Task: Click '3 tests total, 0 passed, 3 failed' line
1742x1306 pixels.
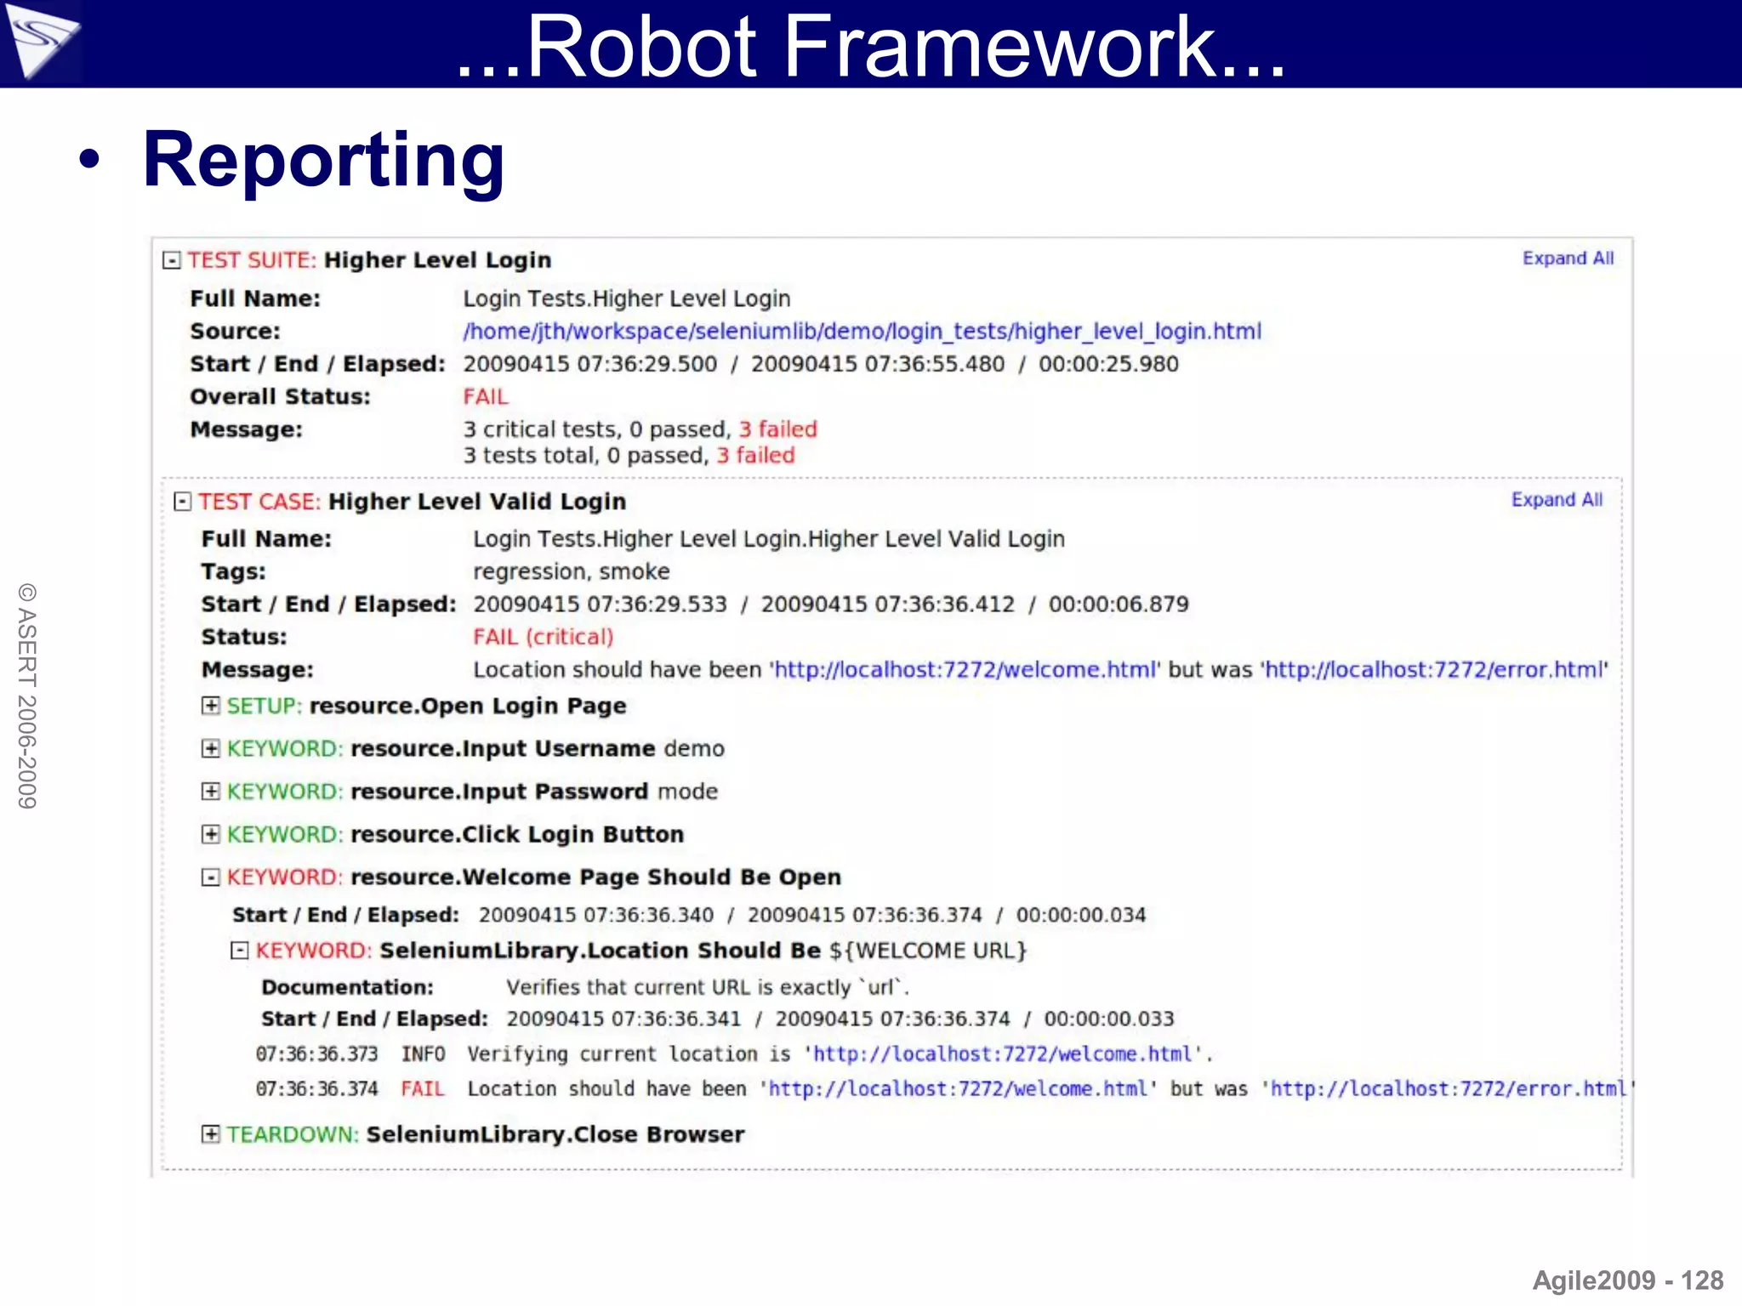Action: (x=629, y=456)
